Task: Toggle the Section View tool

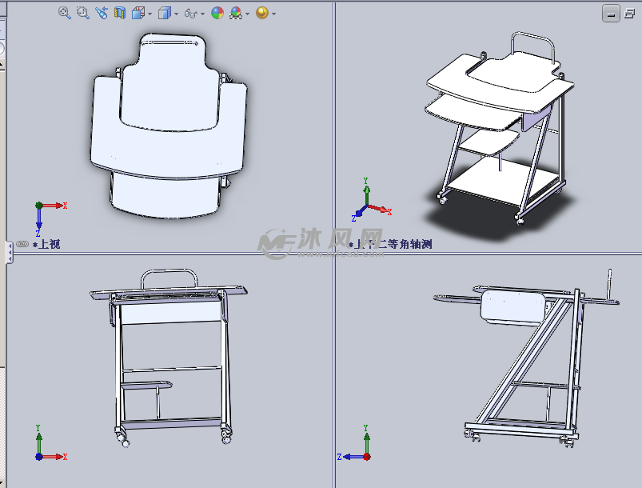Action: [x=120, y=13]
